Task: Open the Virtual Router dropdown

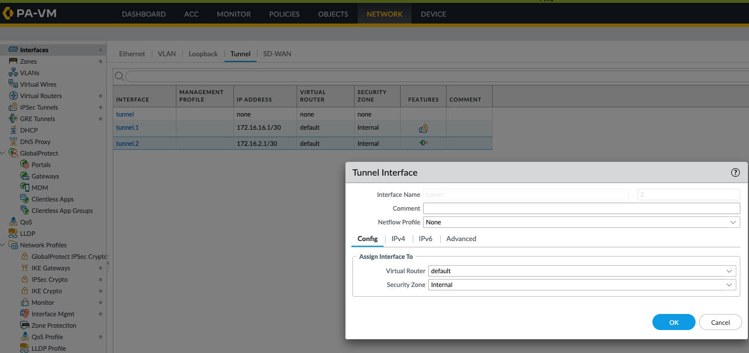Action: coord(582,271)
